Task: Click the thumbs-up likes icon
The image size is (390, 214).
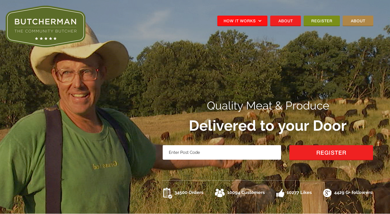Action: point(280,193)
